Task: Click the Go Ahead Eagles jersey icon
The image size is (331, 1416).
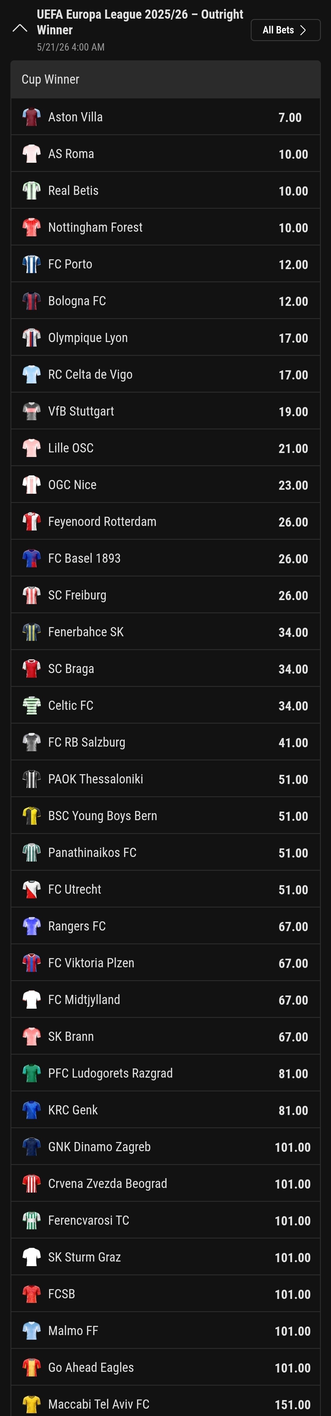Action: [31, 1367]
